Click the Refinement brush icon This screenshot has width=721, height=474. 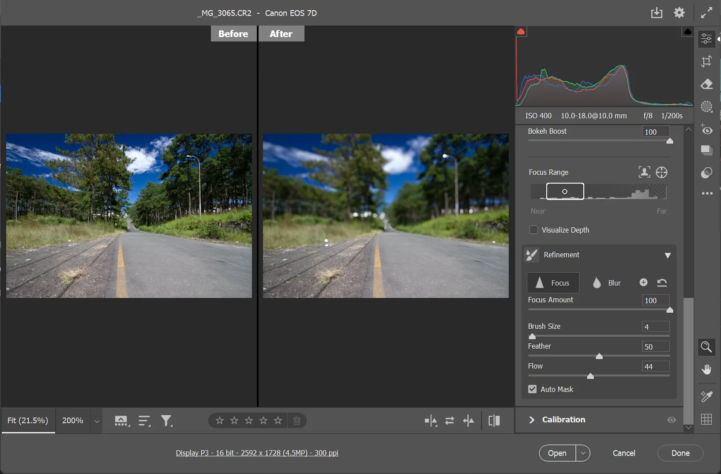532,255
